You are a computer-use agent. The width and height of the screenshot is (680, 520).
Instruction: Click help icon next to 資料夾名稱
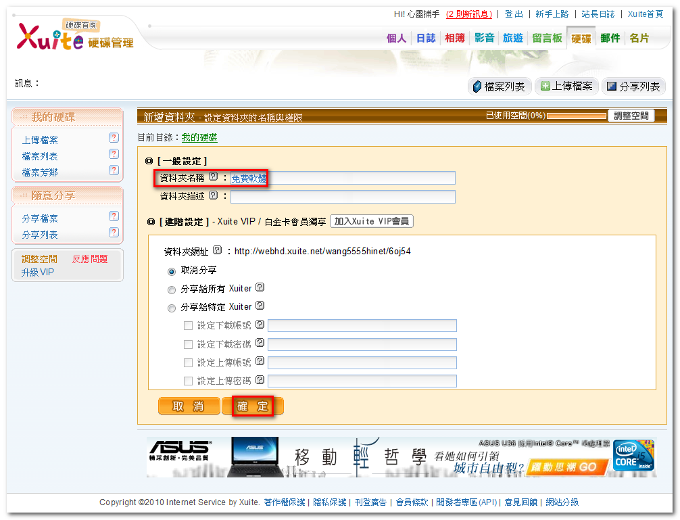214,177
